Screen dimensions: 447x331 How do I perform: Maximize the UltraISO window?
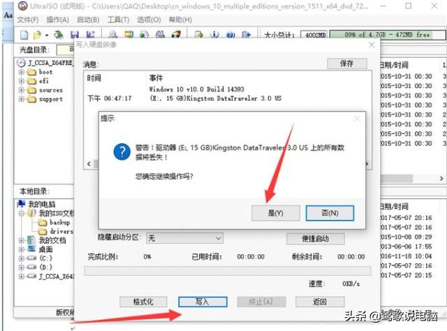tap(409, 6)
